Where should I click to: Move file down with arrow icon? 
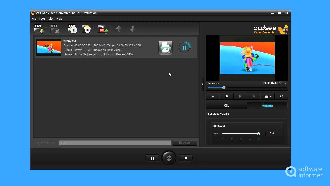tap(133, 29)
